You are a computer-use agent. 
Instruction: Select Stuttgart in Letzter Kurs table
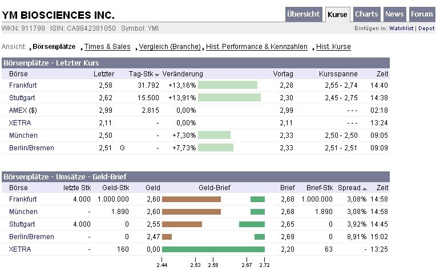(22, 98)
